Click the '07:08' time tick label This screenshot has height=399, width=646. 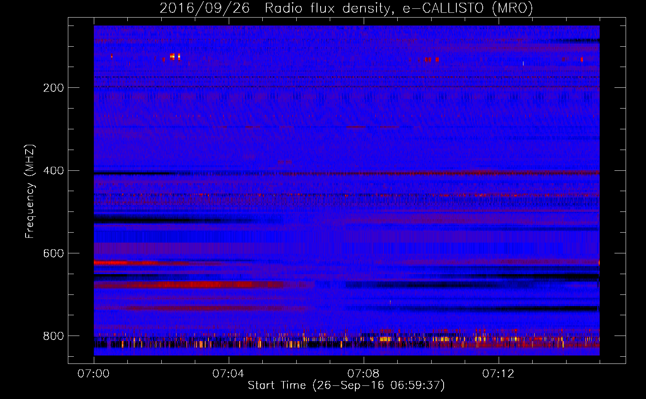[364, 374]
